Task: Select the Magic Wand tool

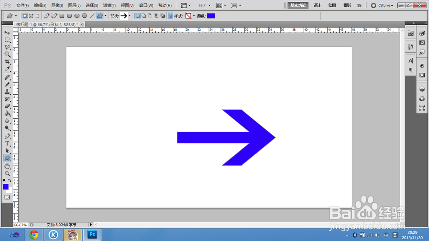Action: click(x=7, y=54)
